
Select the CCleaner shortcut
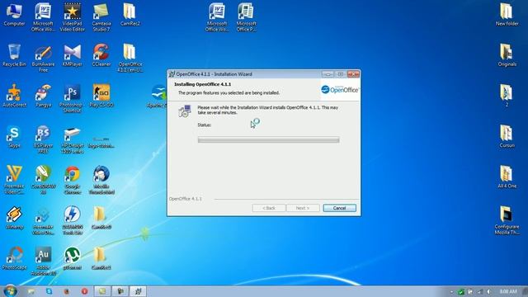[x=101, y=55]
